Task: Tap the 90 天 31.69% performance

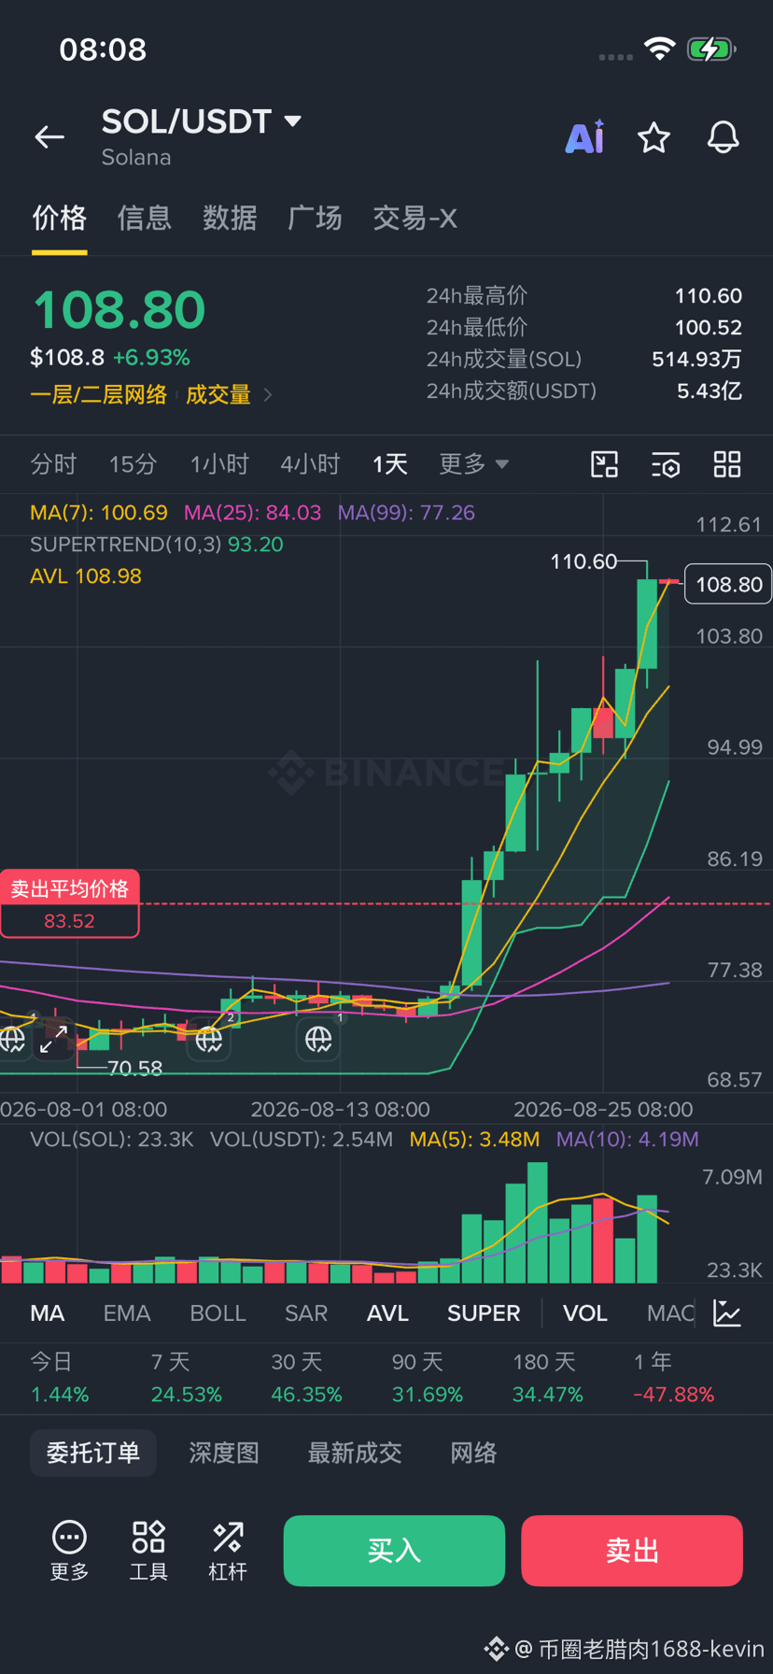Action: click(427, 1378)
